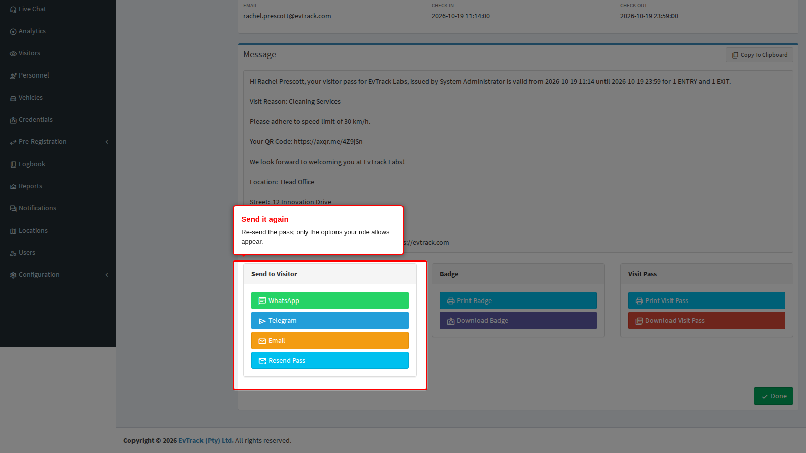This screenshot has width=806, height=453.
Task: Click the Logbook icon in sidebar
Action: tap(13, 164)
